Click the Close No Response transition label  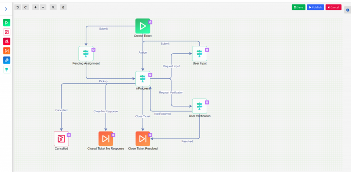(106, 111)
